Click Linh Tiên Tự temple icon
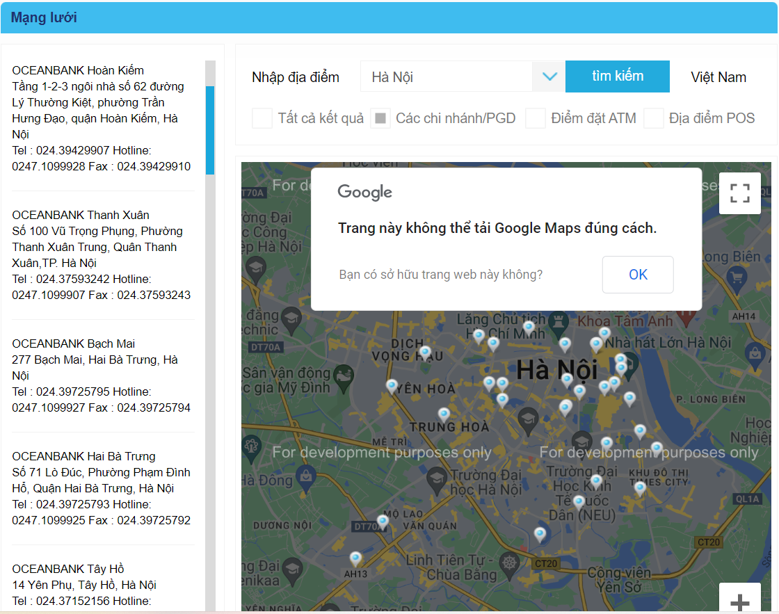779x614 pixels. (x=509, y=565)
